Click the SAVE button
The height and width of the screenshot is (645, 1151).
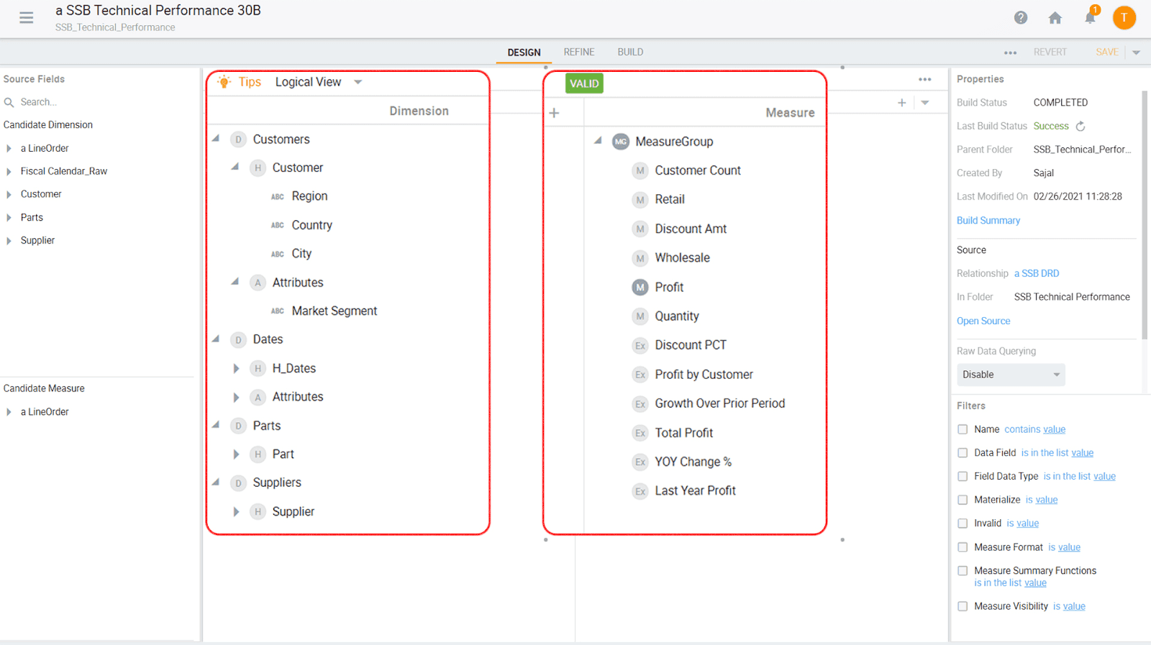coord(1107,52)
